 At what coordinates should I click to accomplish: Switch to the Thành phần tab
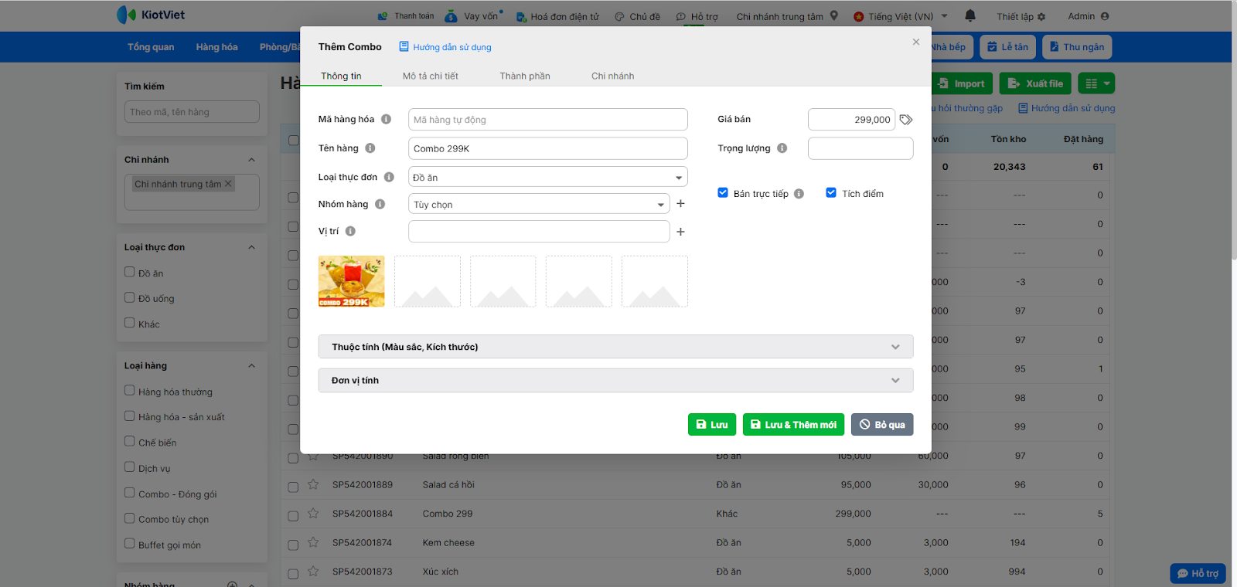coord(525,76)
